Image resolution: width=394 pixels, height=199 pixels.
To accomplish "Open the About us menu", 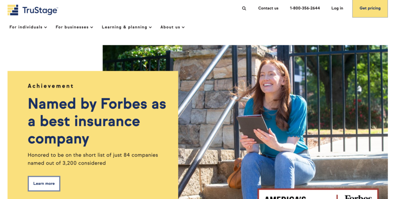I will pos(173,27).
